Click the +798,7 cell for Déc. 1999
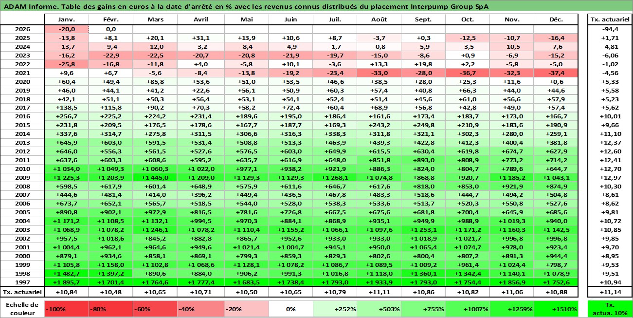 click(556, 265)
